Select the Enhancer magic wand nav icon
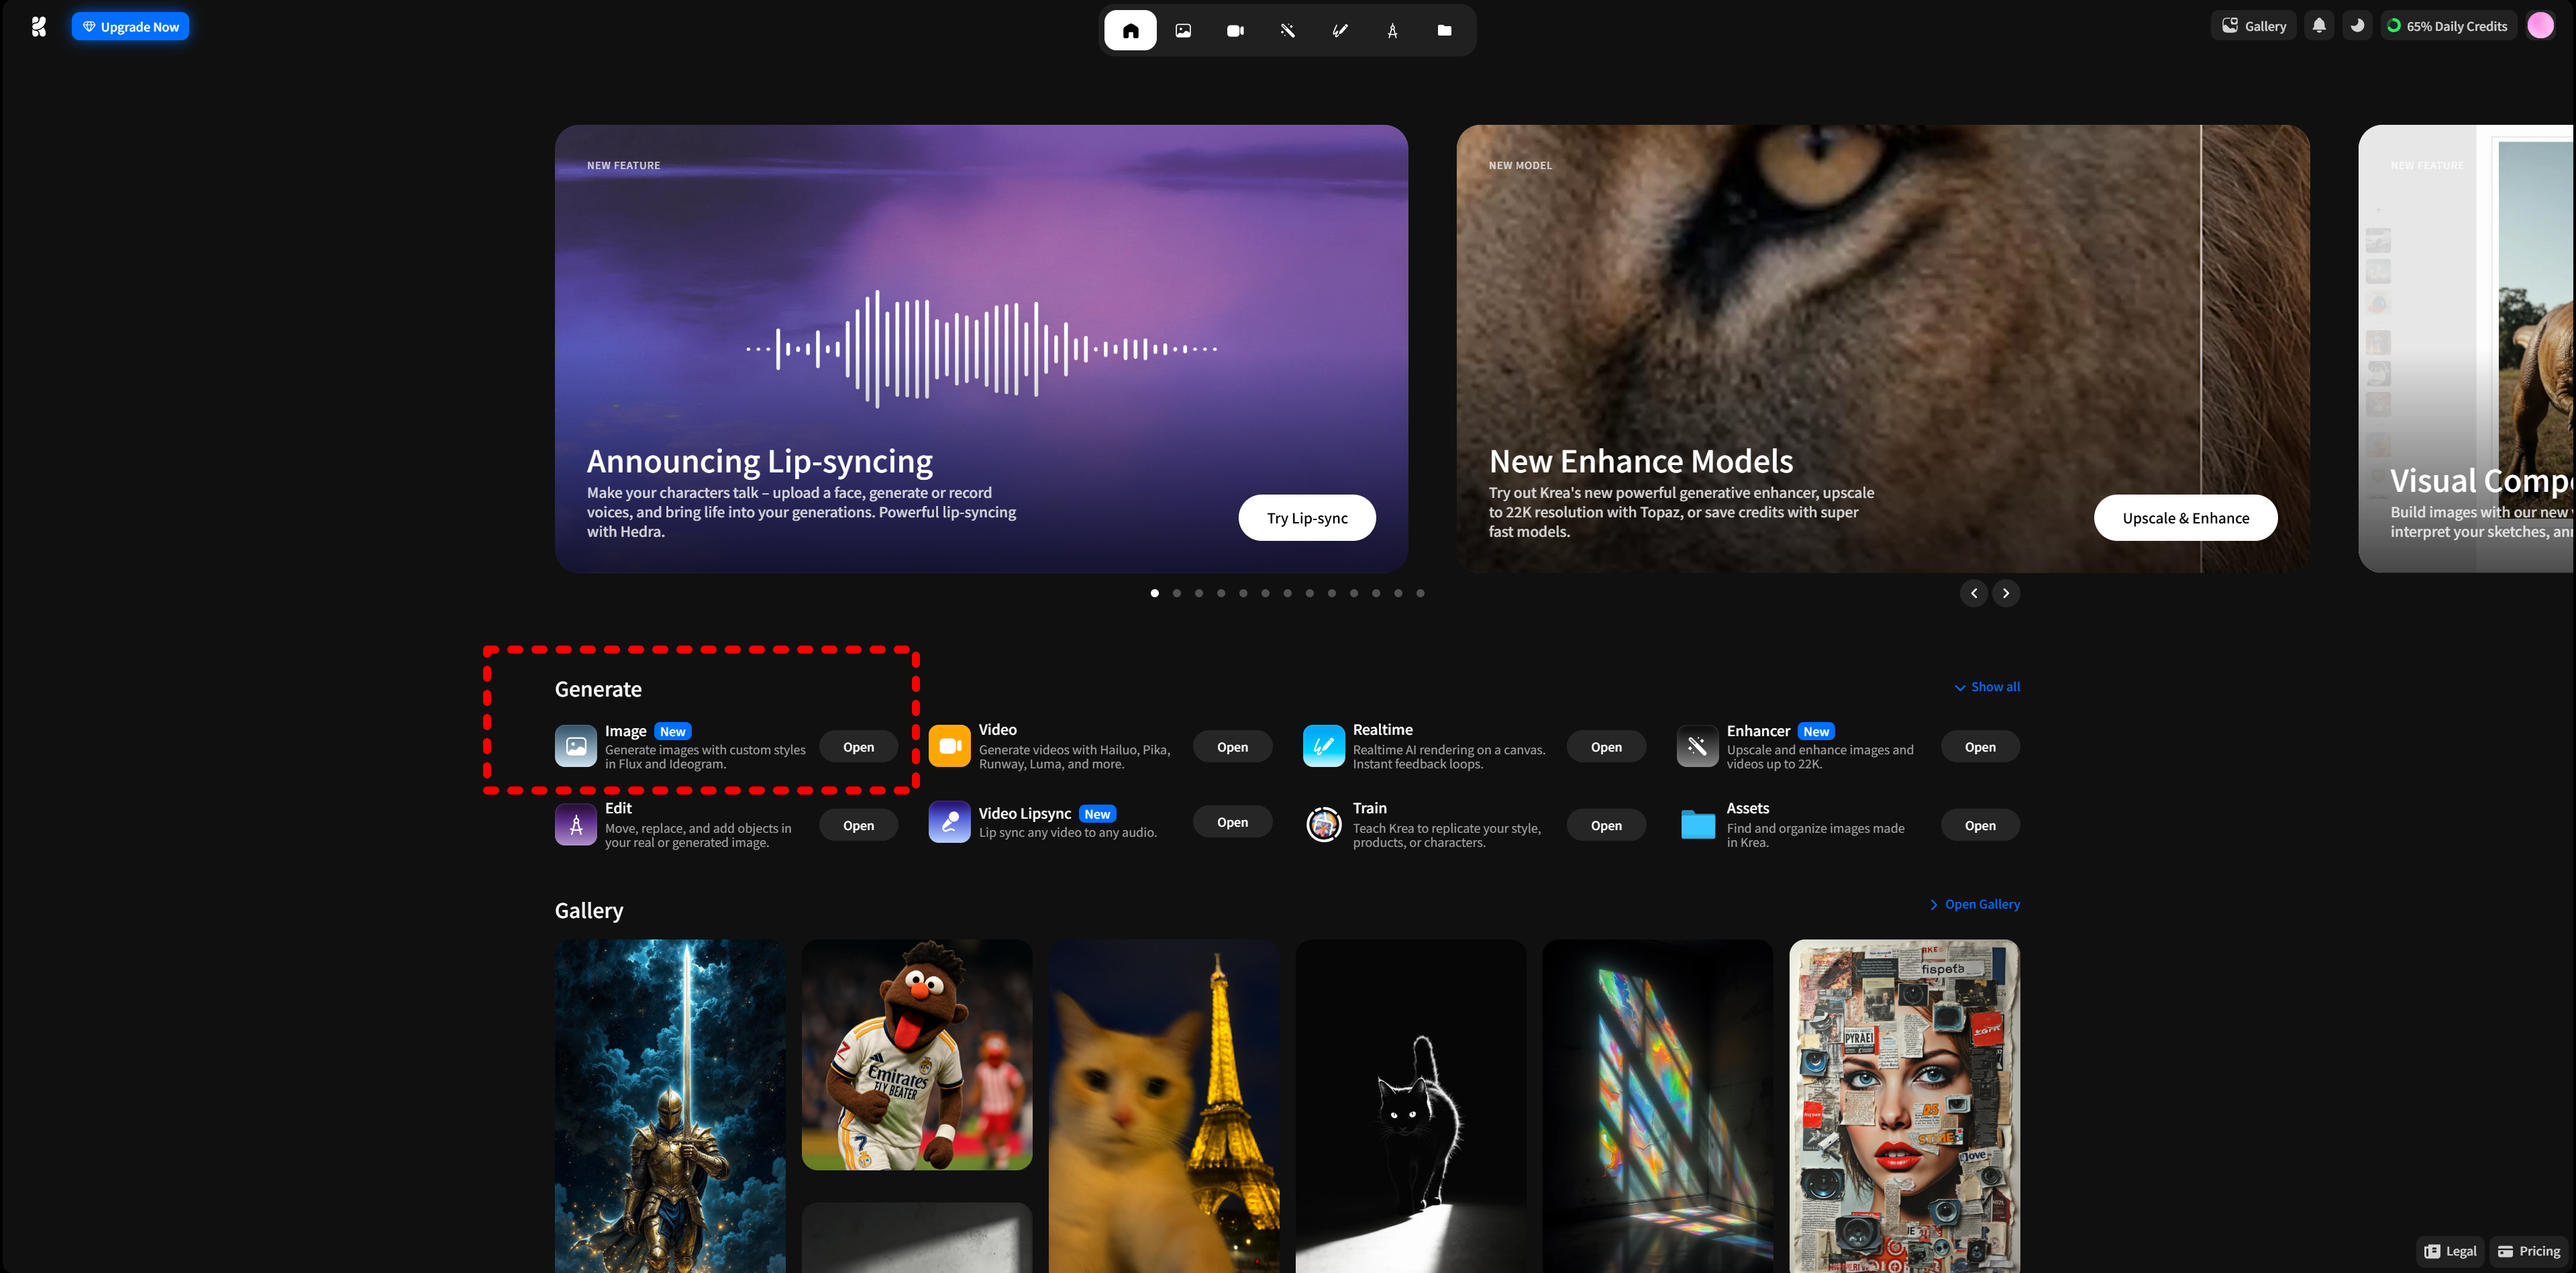The height and width of the screenshot is (1273, 2576). [x=1288, y=30]
